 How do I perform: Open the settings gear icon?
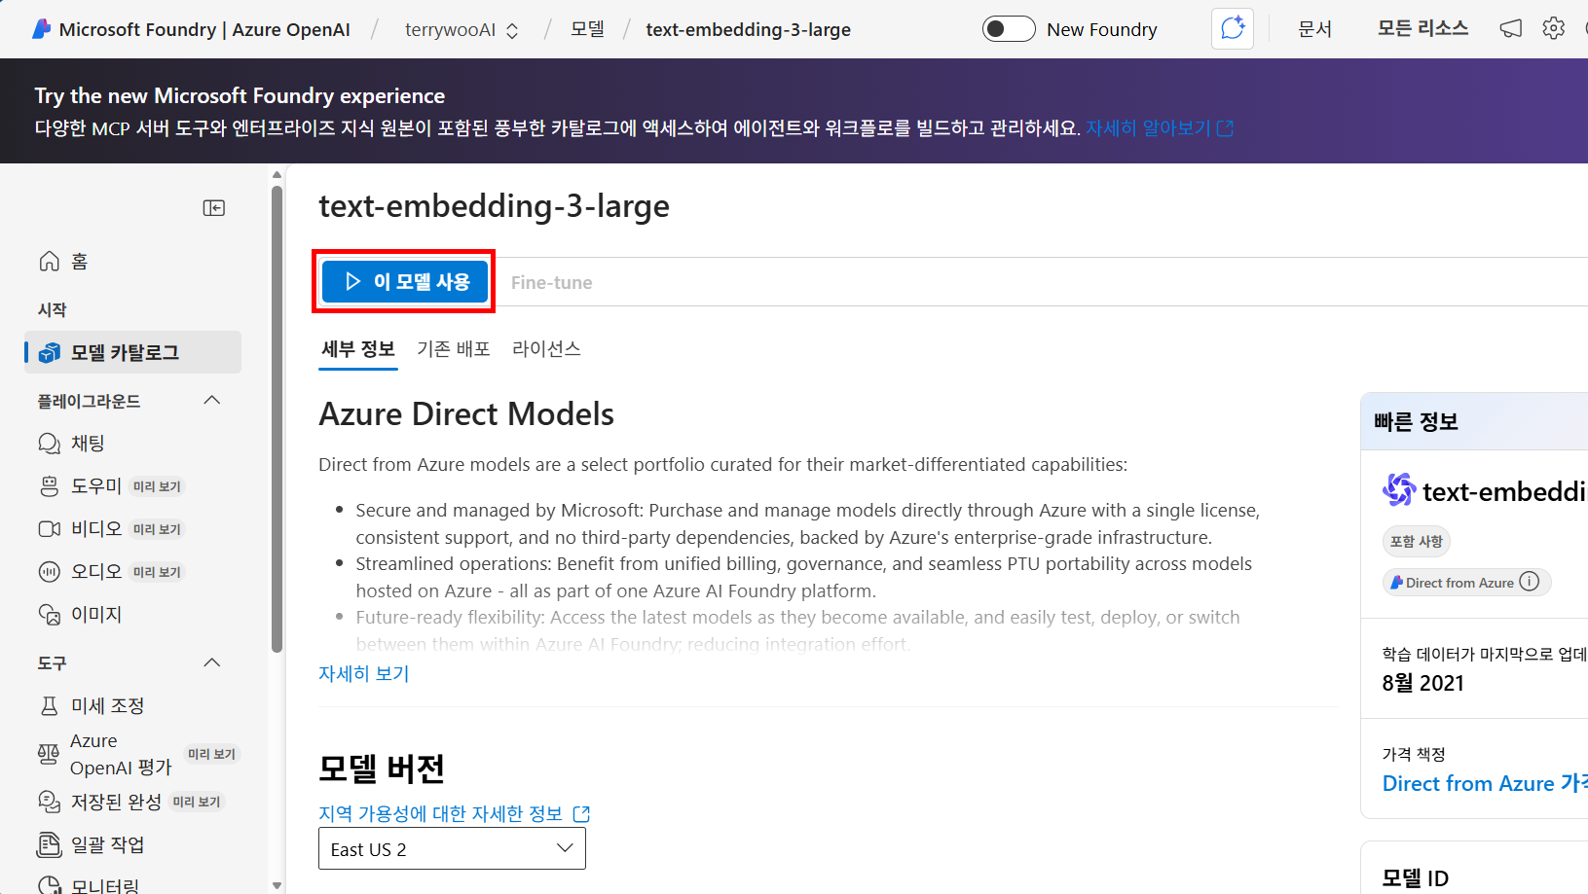pos(1554,28)
